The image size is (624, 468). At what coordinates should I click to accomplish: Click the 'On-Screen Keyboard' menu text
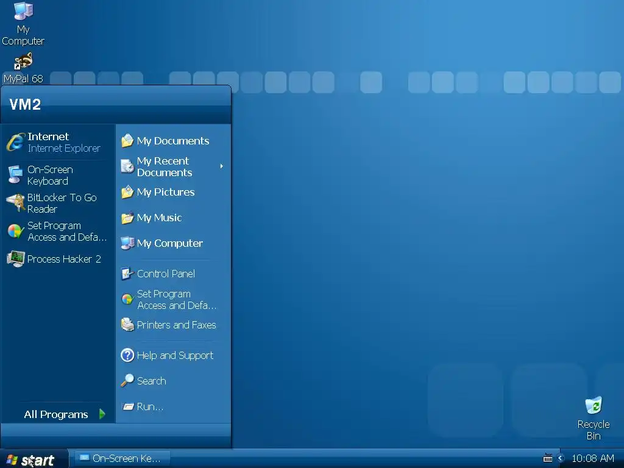(50, 175)
